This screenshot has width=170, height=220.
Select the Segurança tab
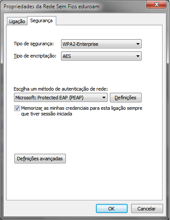click(x=41, y=21)
